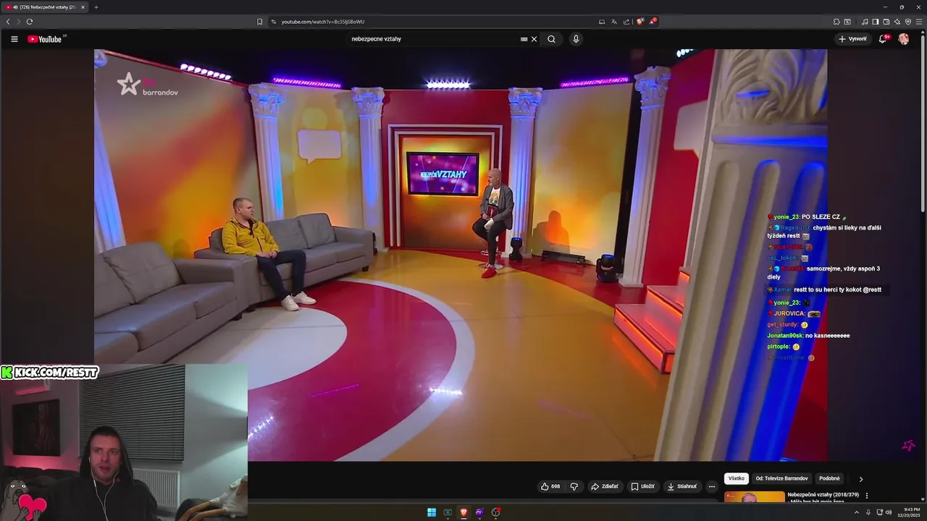The height and width of the screenshot is (521, 927).
Task: Open options menu for the suggested video
Action: (867, 496)
